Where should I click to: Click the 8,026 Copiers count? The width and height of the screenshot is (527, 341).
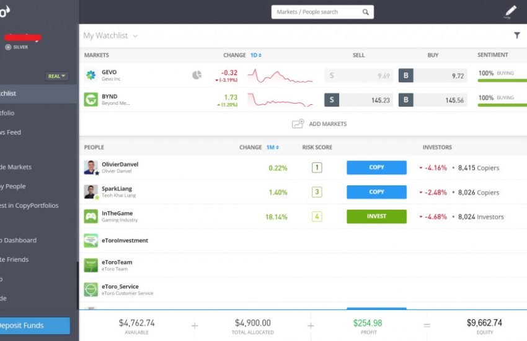click(479, 192)
